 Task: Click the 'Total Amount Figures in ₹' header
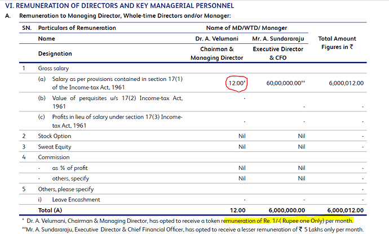337,43
